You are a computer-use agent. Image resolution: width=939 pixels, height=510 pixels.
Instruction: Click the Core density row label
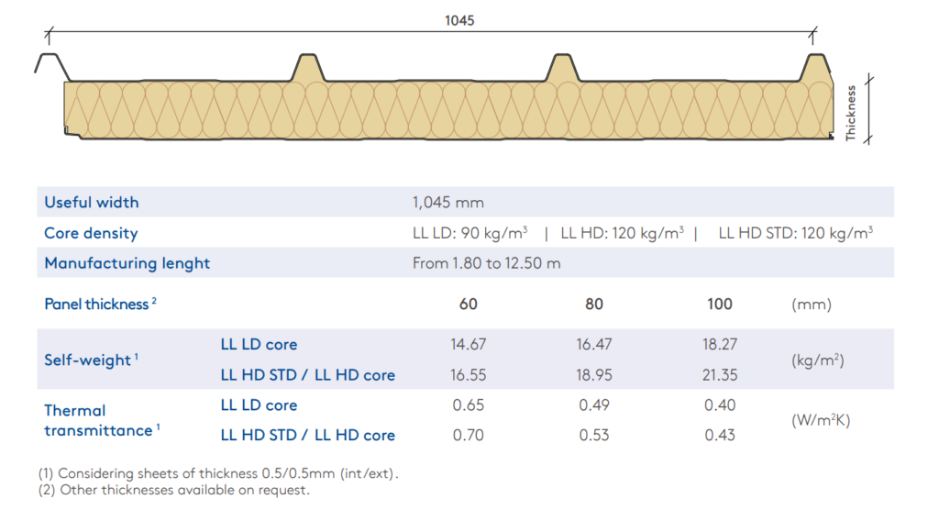coord(91,233)
